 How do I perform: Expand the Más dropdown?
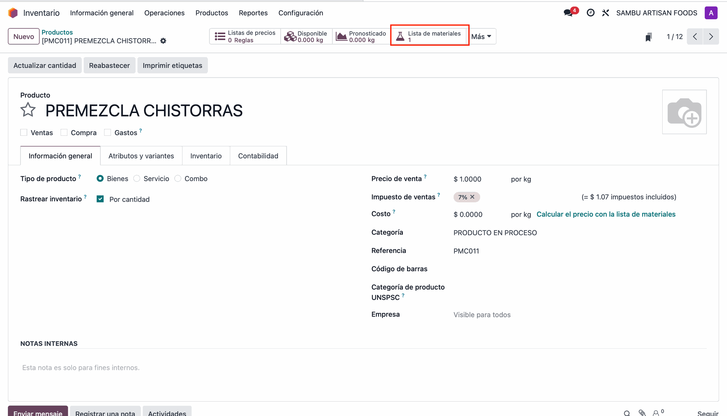(481, 37)
